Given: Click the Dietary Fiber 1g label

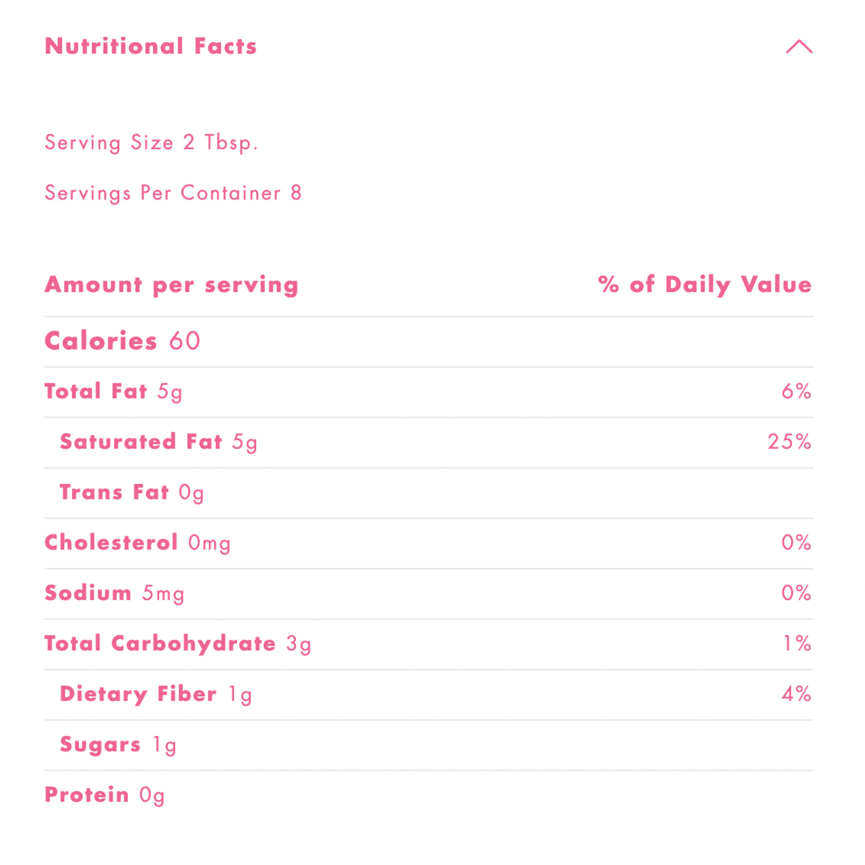Looking at the screenshot, I should pyautogui.click(x=156, y=694).
